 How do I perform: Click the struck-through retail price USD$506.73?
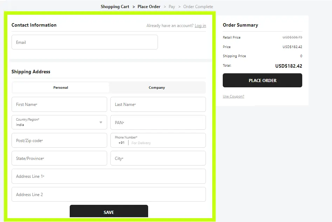click(x=292, y=37)
